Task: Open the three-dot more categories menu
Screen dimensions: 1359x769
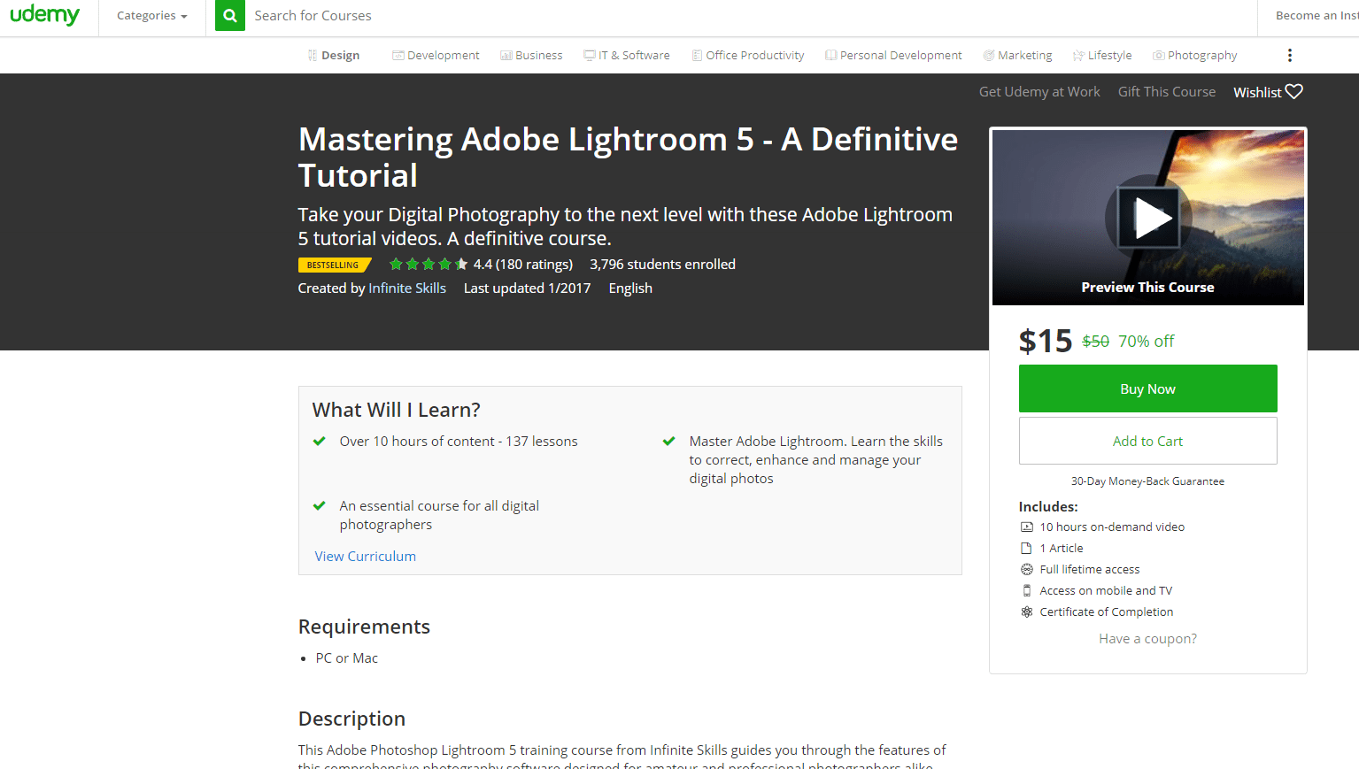Action: [1290, 55]
